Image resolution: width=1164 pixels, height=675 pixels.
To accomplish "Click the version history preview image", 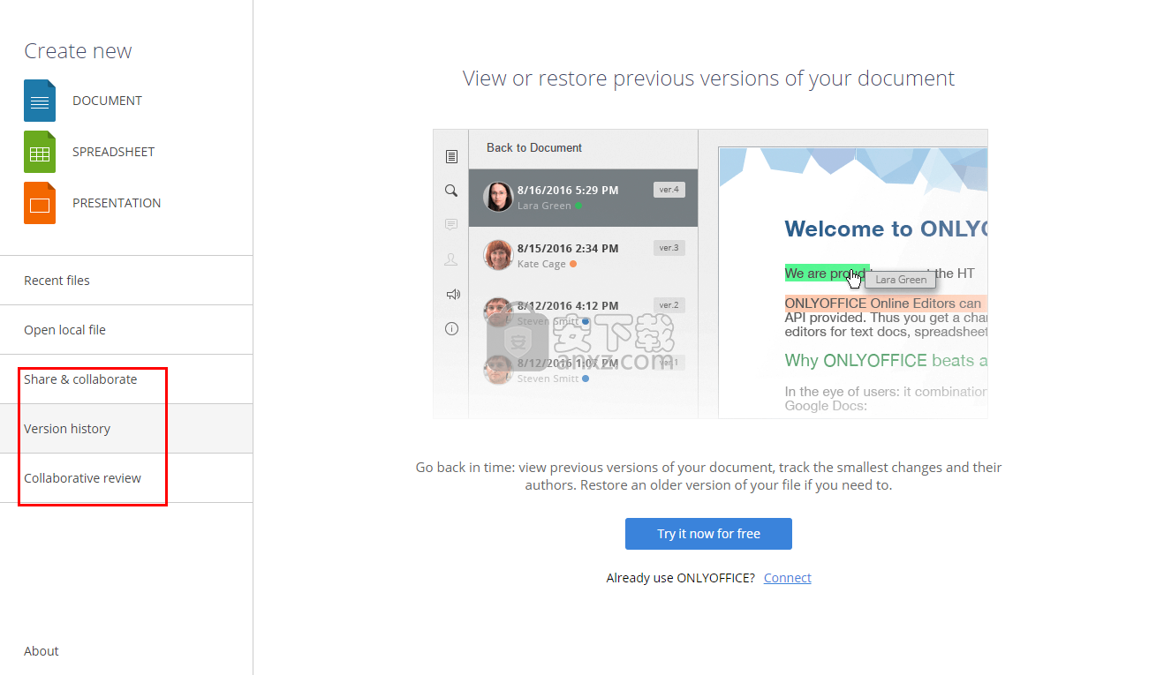I will click(710, 274).
